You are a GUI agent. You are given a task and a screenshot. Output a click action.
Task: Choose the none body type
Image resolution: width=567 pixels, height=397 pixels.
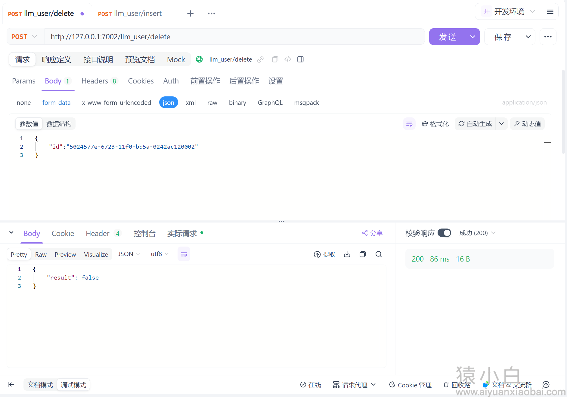pyautogui.click(x=24, y=103)
